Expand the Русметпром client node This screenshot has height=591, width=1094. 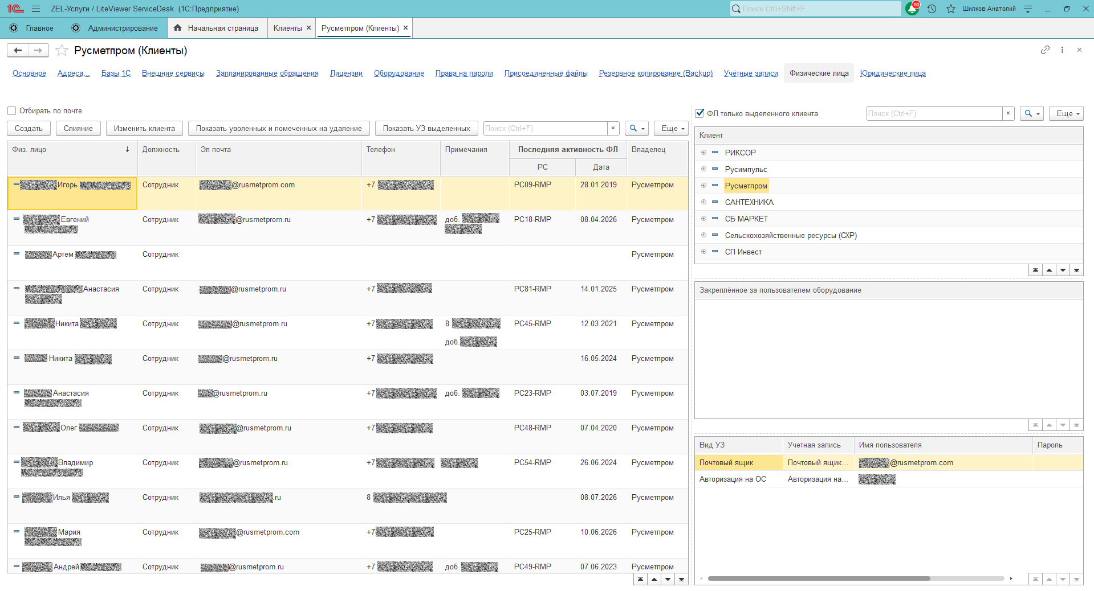click(703, 186)
